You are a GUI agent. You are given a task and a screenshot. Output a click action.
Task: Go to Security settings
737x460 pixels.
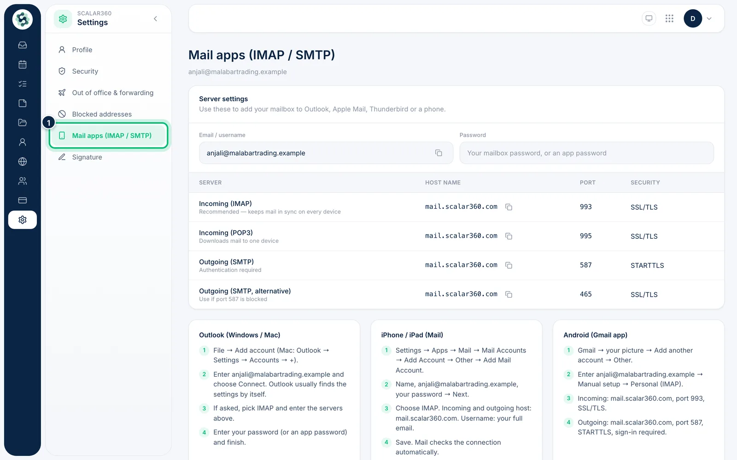click(109, 71)
